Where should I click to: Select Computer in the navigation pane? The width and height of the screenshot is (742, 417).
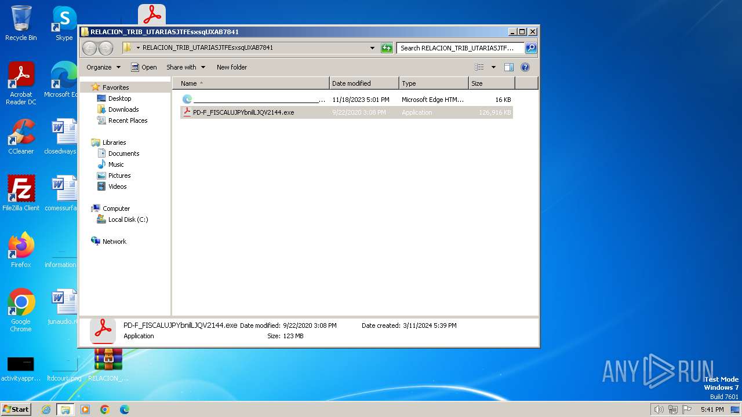[116, 209]
